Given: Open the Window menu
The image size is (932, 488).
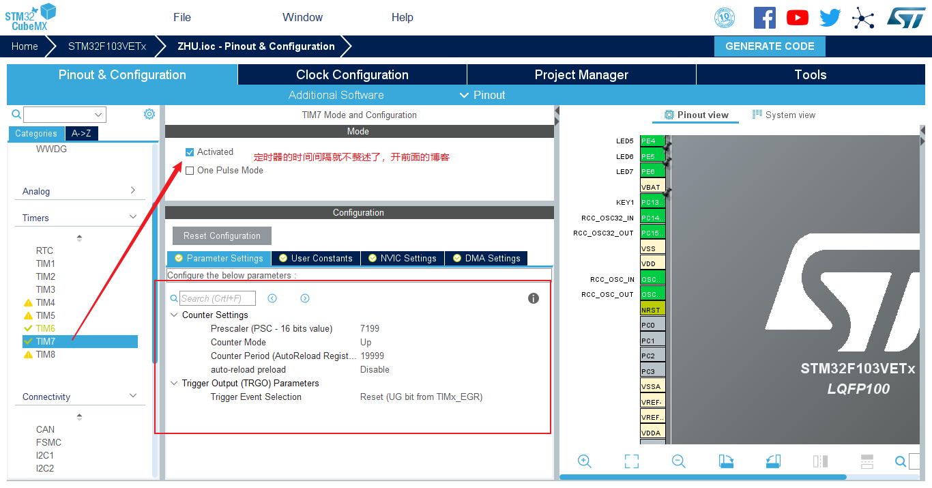Looking at the screenshot, I should click(303, 18).
